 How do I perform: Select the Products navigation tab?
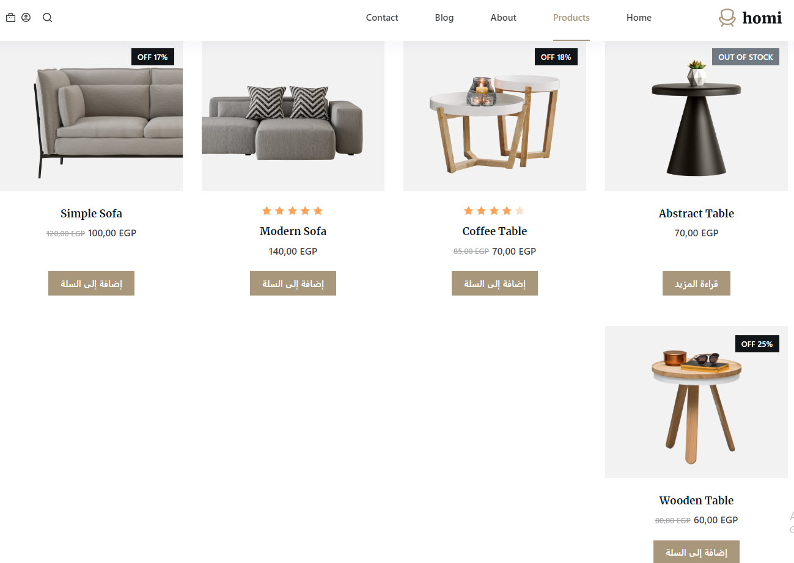[572, 18]
